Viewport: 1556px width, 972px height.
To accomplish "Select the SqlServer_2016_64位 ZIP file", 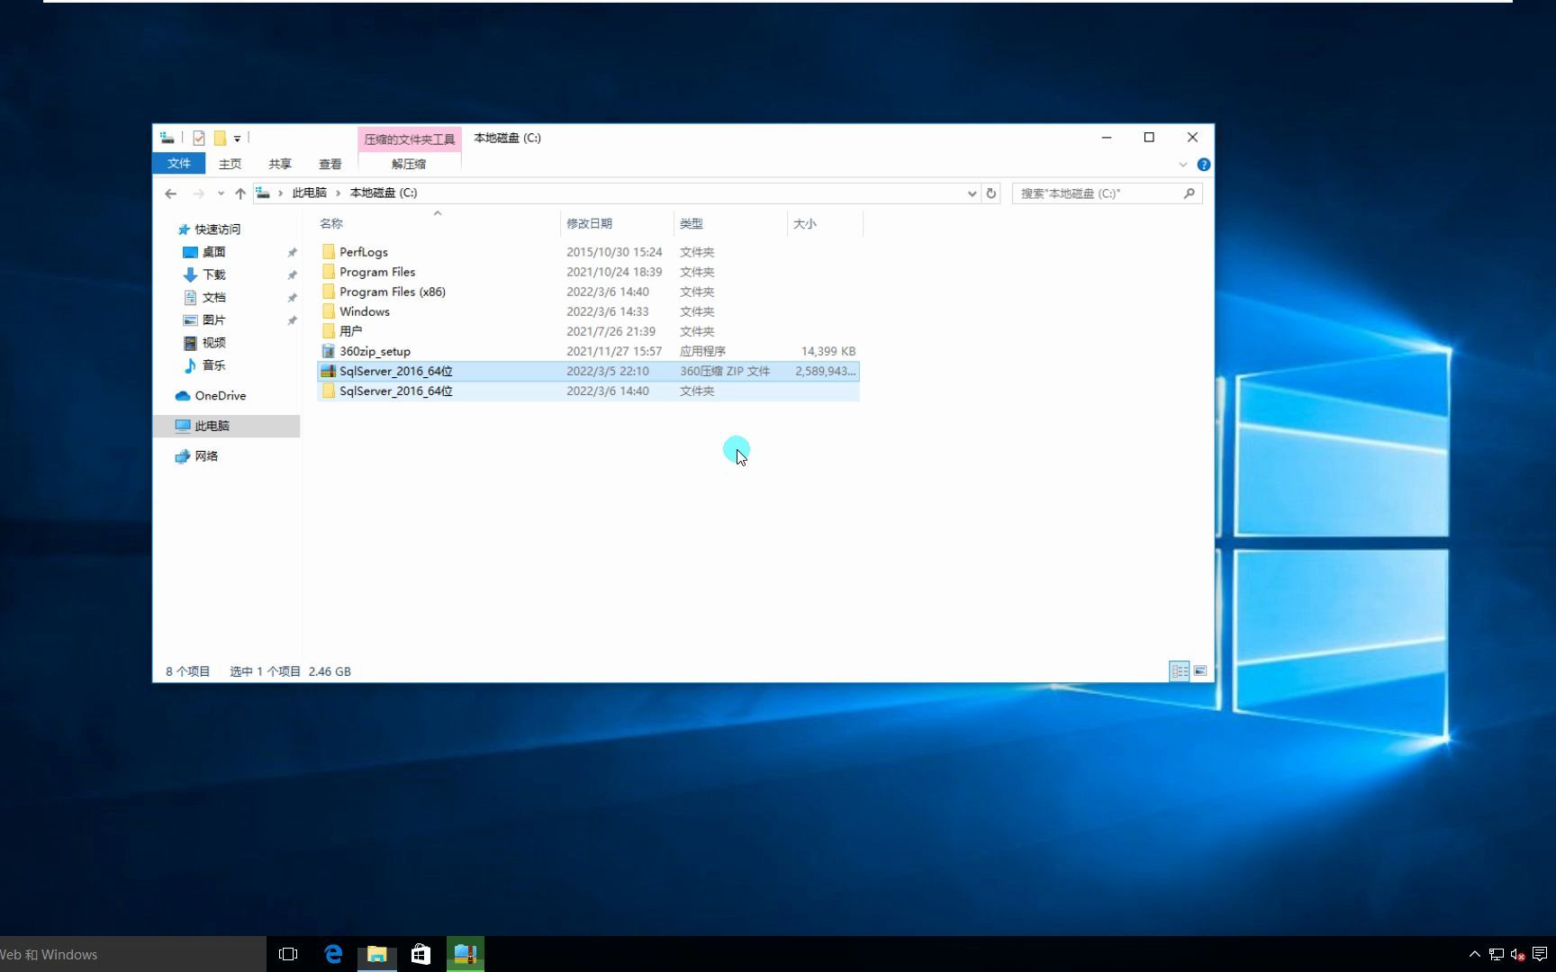I will (x=396, y=371).
